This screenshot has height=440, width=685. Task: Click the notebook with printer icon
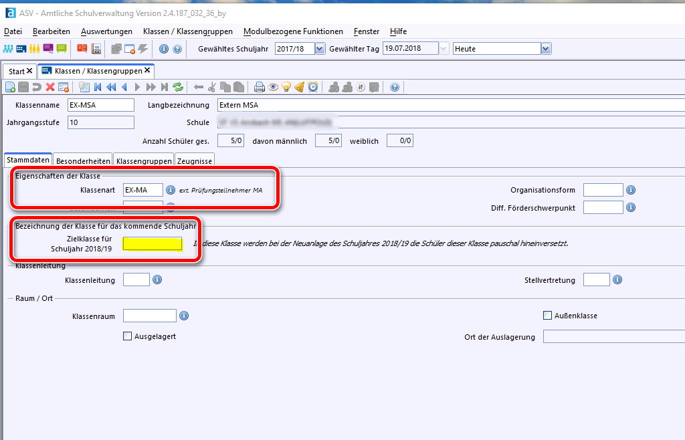(96, 48)
